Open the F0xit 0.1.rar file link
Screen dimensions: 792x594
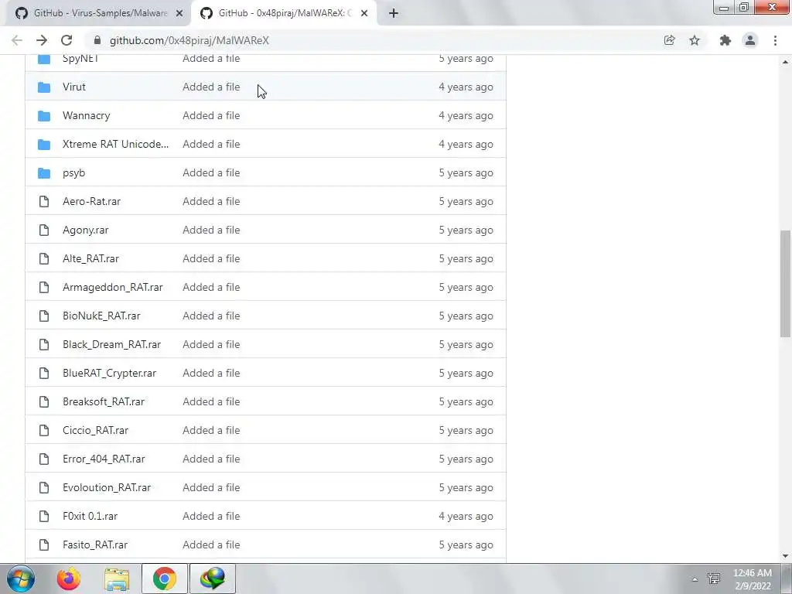[90, 516]
